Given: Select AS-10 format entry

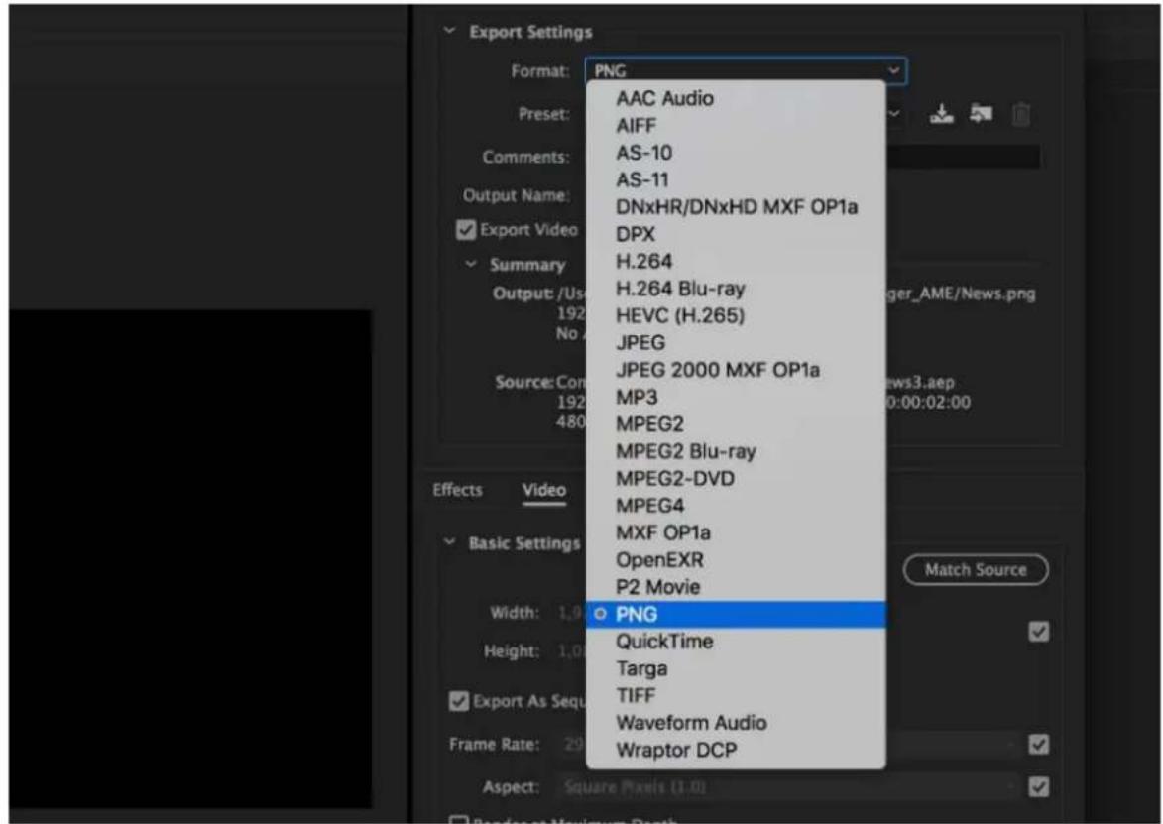Looking at the screenshot, I should [736, 153].
